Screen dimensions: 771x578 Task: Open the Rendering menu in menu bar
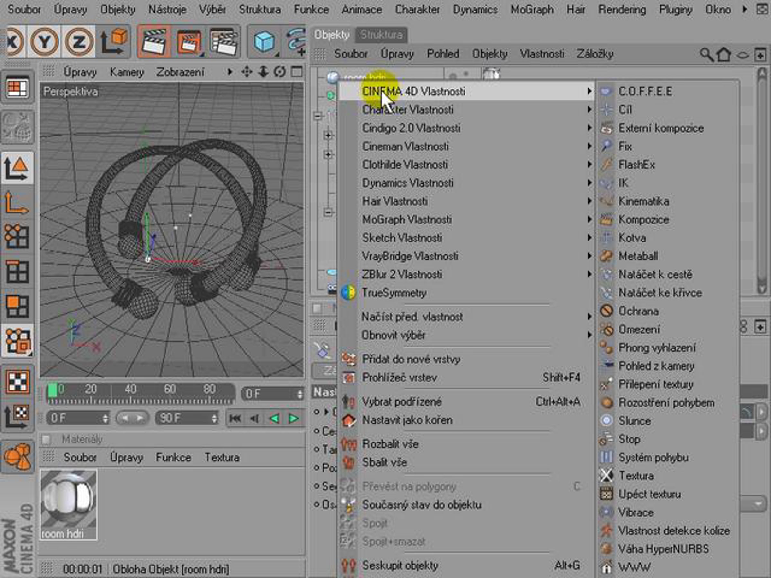622,9
